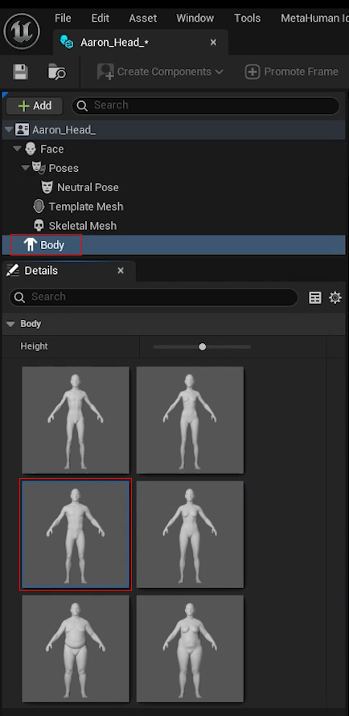
Task: Select the Template Mesh item
Action: point(78,207)
